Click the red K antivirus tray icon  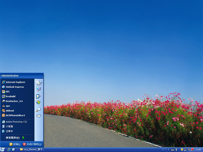tap(193, 150)
